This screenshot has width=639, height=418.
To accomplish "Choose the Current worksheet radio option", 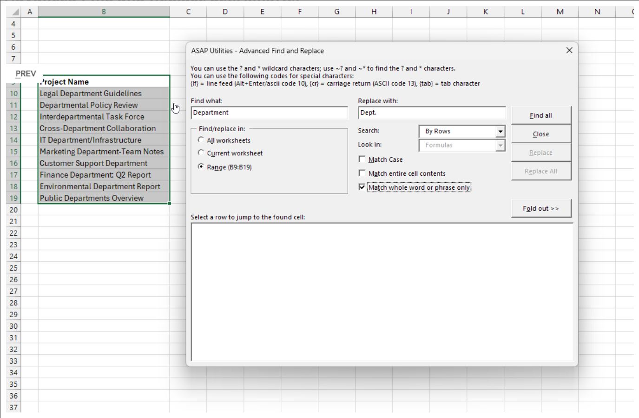I will 201,153.
